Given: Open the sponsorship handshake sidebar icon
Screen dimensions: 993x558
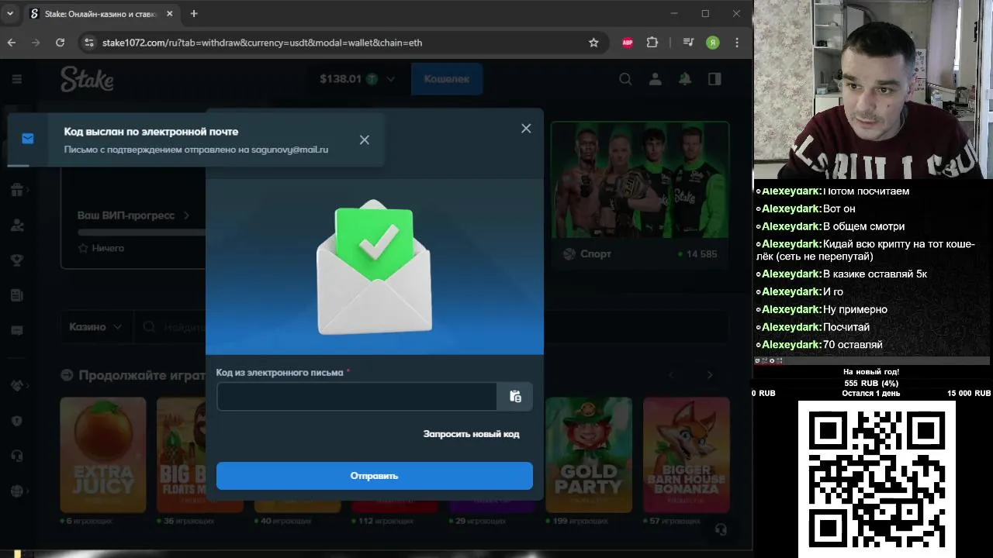Looking at the screenshot, I should click(x=17, y=386).
